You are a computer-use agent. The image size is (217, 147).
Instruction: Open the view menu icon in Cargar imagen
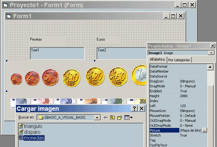[128, 117]
